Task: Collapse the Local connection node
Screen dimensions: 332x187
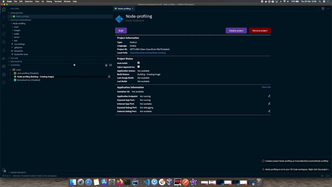Action: click(10, 70)
